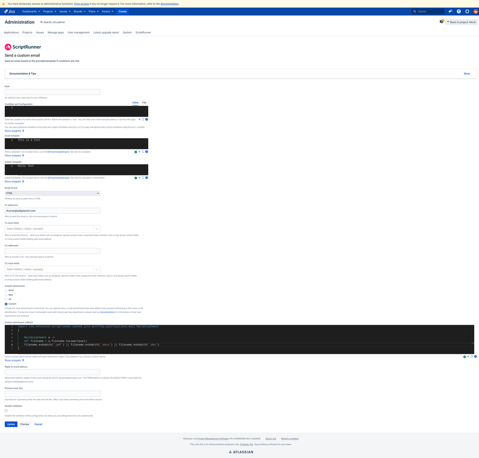Click the green status check under attachment callback
Screen dimensions: 479x458
(x=465, y=357)
